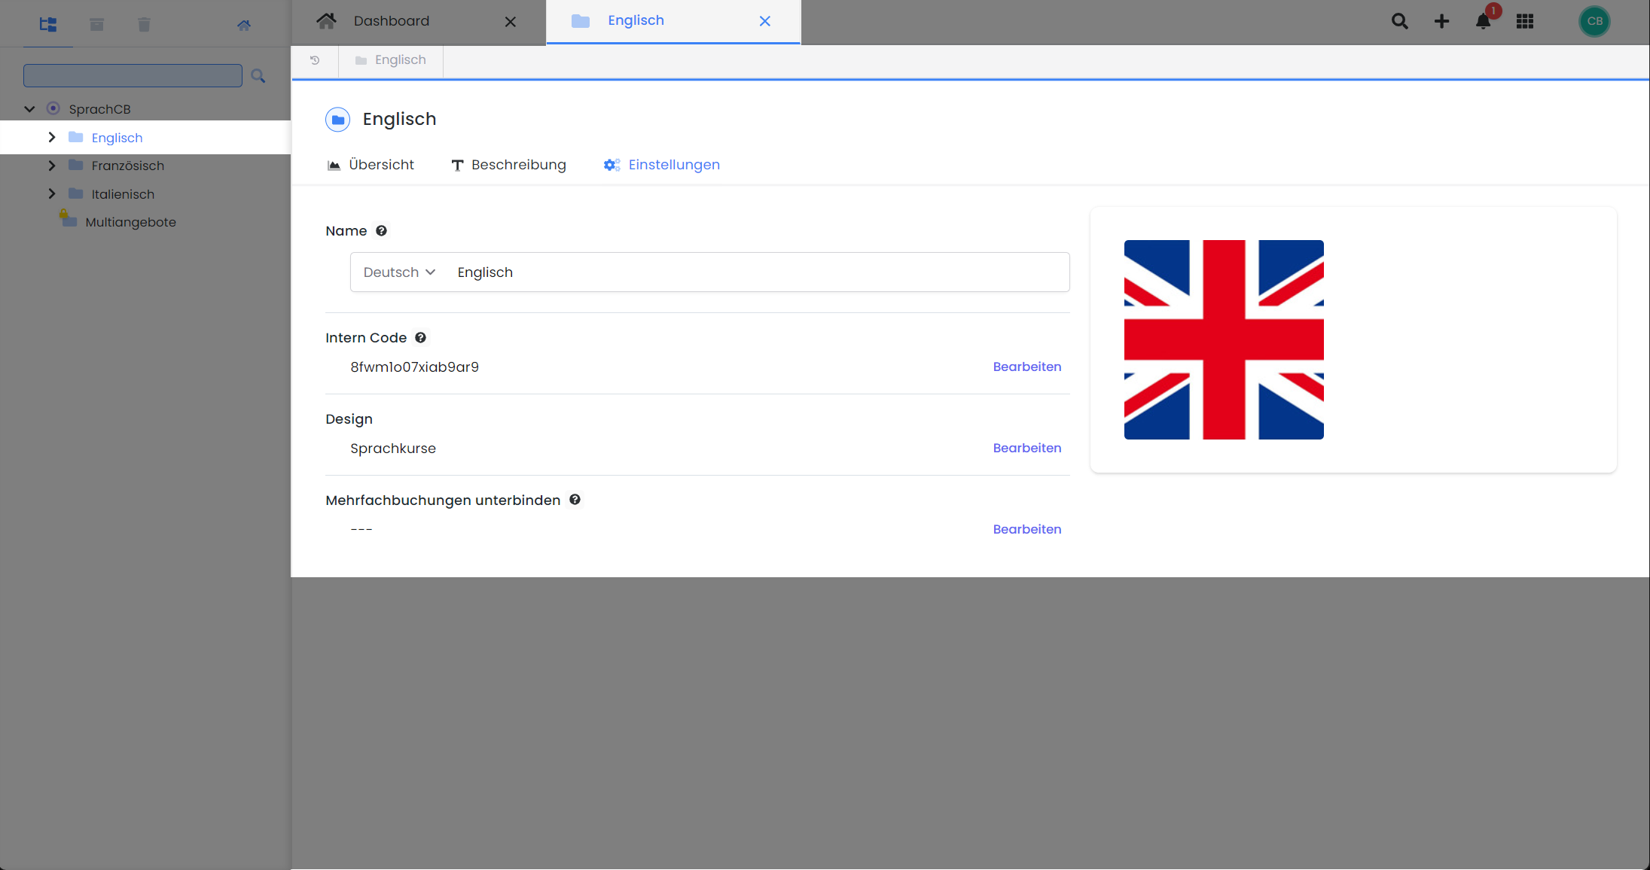The width and height of the screenshot is (1650, 870).
Task: Collapse the SprachCB root tree node
Action: pos(29,108)
